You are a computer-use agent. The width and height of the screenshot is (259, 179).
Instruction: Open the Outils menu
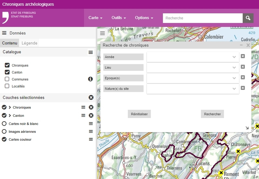(x=118, y=18)
